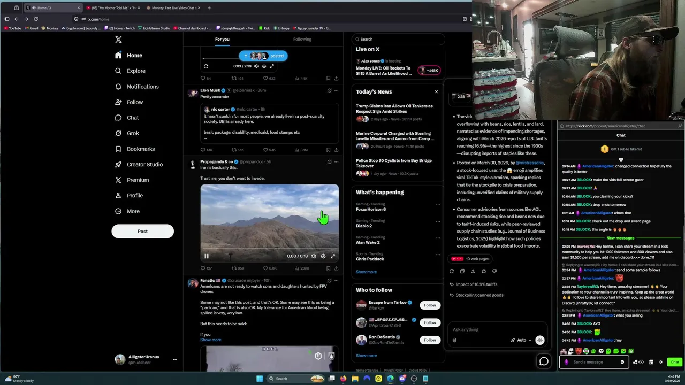Viewport: 685px width, 385px height.
Task: Open video settings gear on Iran video
Action: click(x=323, y=256)
